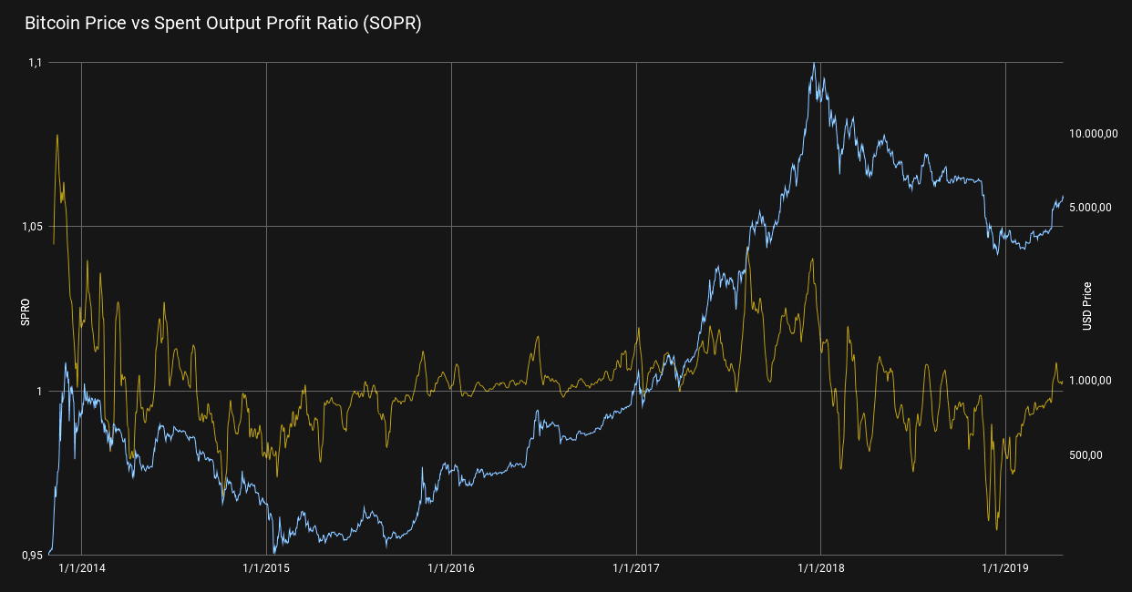This screenshot has height=592, width=1132.
Task: Select the left axis label 'SPRO'
Action: point(26,312)
